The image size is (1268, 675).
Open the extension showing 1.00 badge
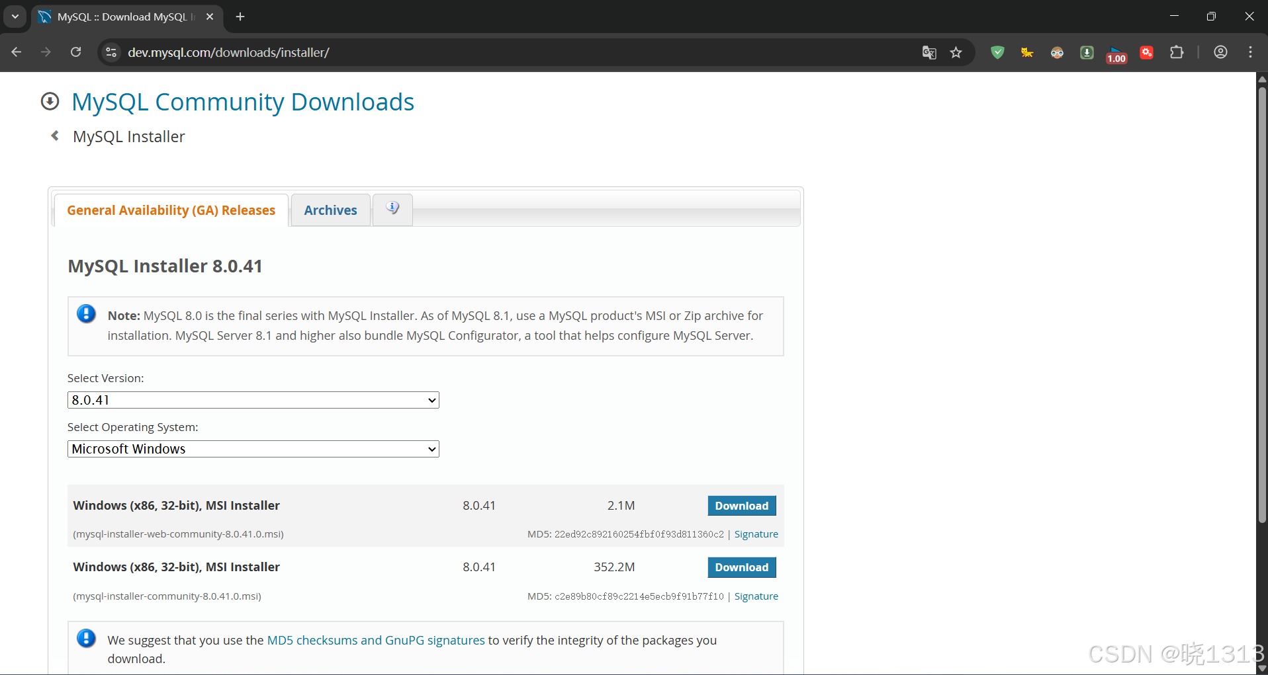pyautogui.click(x=1116, y=54)
